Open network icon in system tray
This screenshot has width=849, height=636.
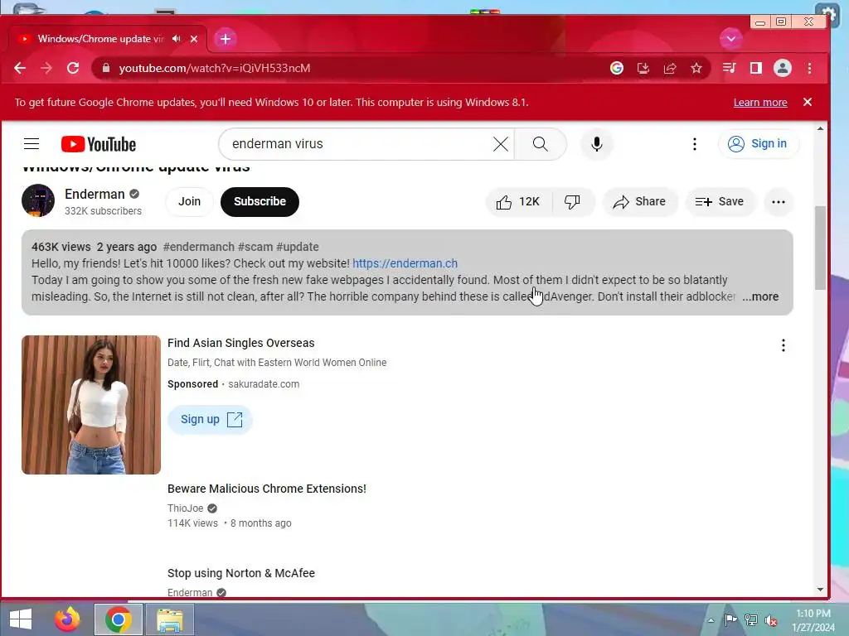(751, 620)
